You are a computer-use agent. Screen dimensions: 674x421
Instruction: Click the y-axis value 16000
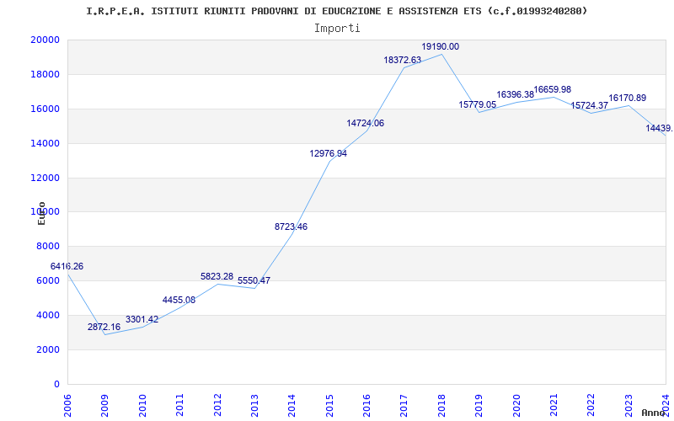coord(45,109)
